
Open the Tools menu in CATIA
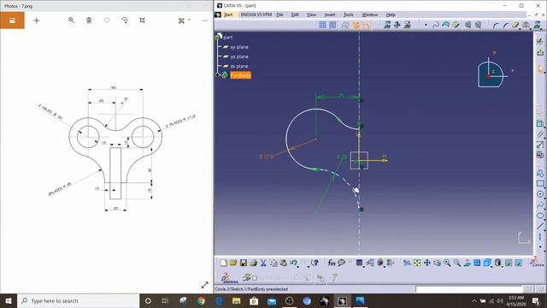348,15
